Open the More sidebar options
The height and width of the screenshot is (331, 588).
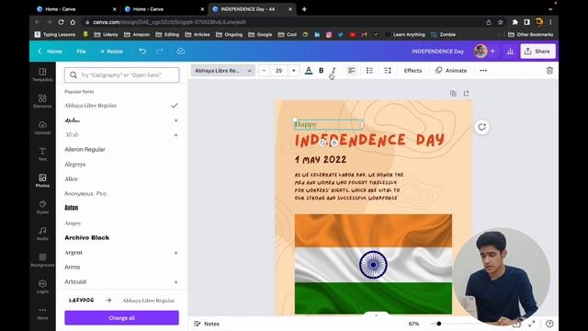pos(42,314)
